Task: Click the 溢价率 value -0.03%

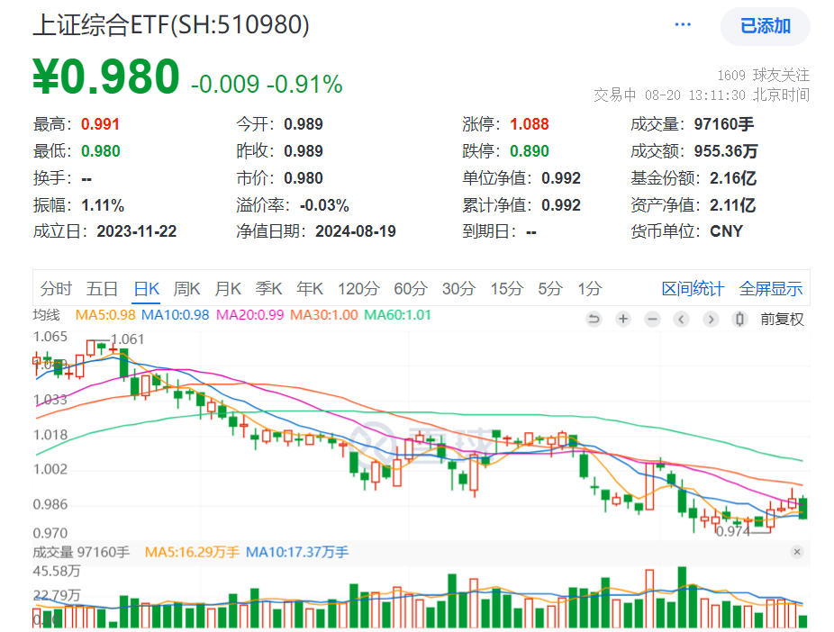Action: tap(324, 205)
